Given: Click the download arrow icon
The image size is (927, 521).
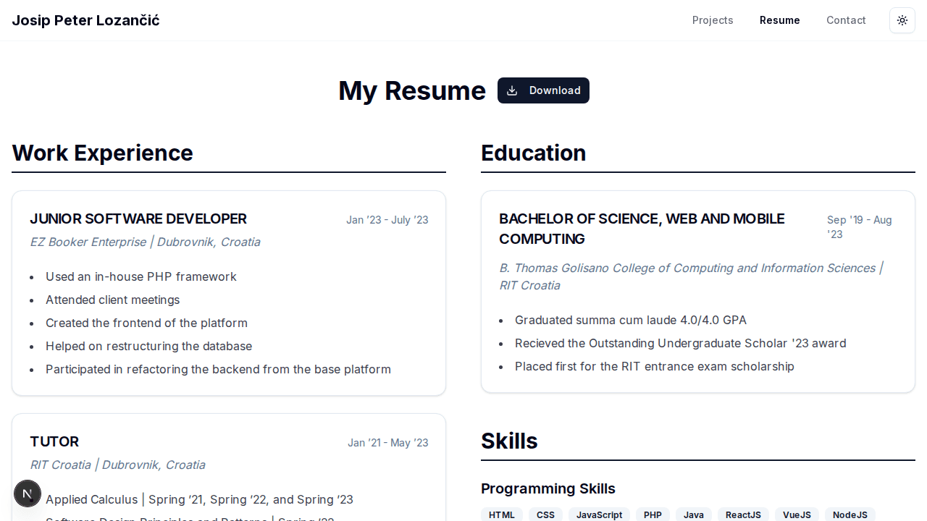Looking at the screenshot, I should pyautogui.click(x=512, y=90).
